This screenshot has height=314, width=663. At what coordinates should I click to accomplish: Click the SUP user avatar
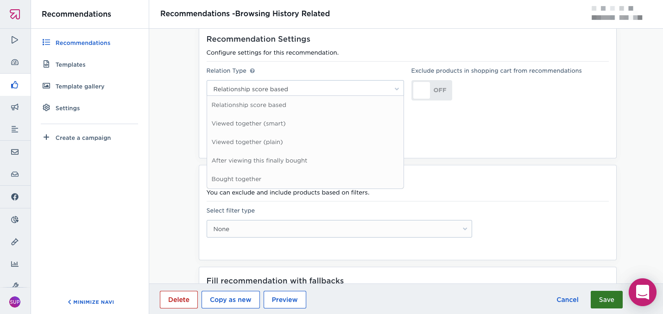point(15,302)
